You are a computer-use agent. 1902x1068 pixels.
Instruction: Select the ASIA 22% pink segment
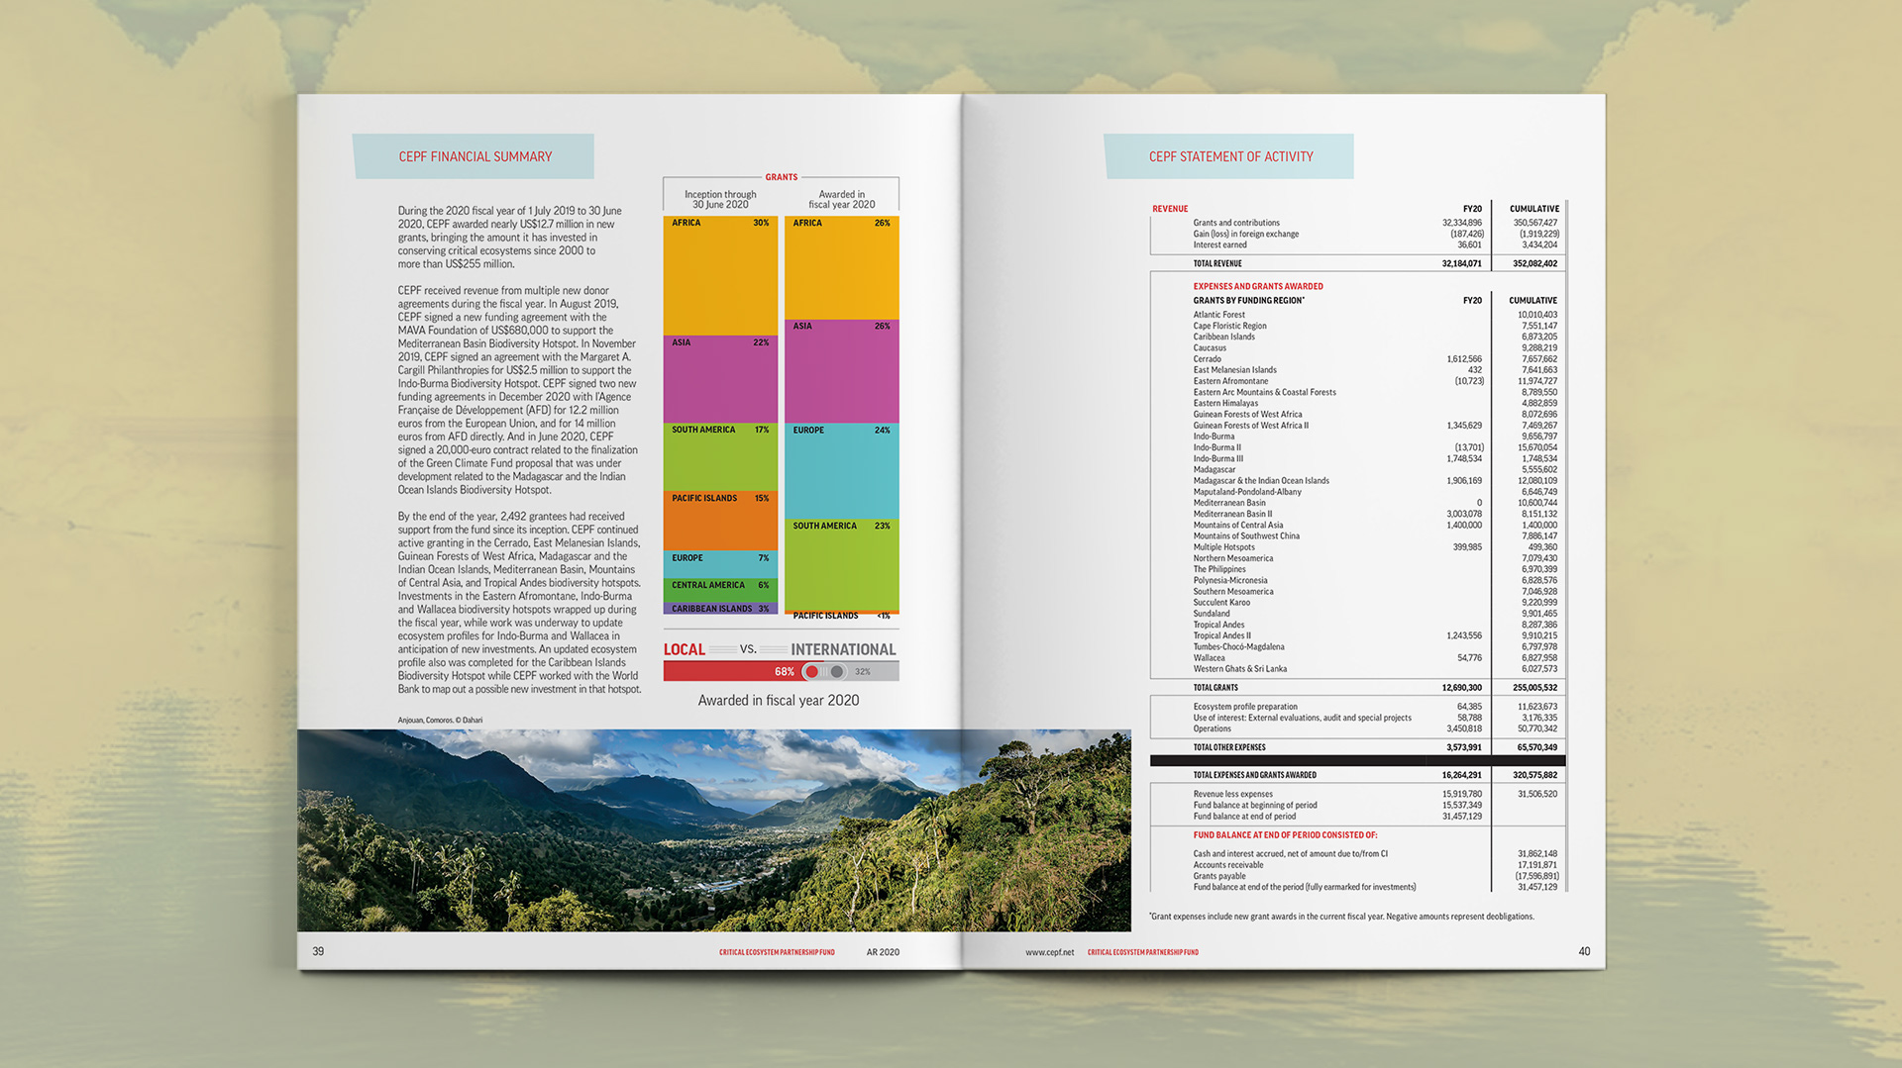pos(720,381)
